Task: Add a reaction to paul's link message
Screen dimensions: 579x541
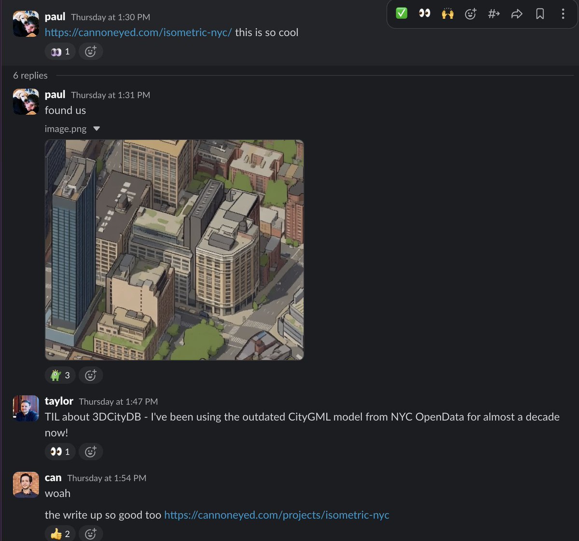Action: 91,51
